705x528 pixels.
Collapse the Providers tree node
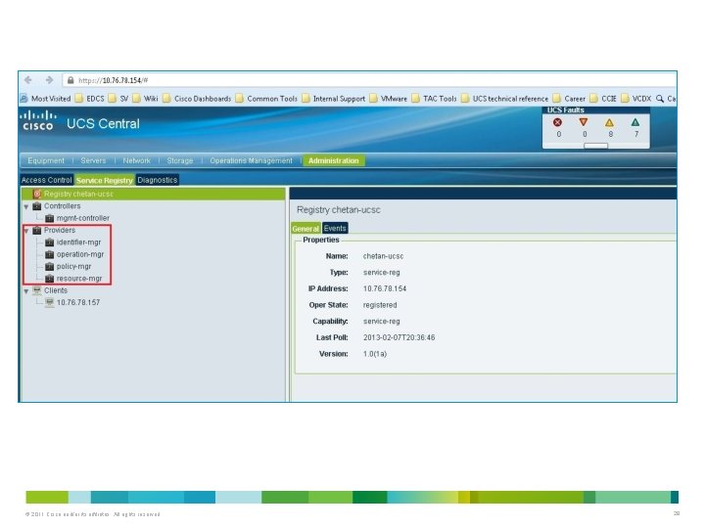[x=26, y=231]
